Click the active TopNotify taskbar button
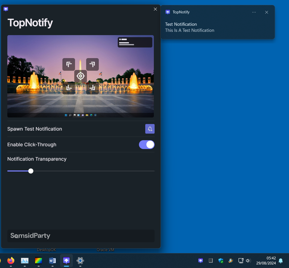 pos(66,261)
